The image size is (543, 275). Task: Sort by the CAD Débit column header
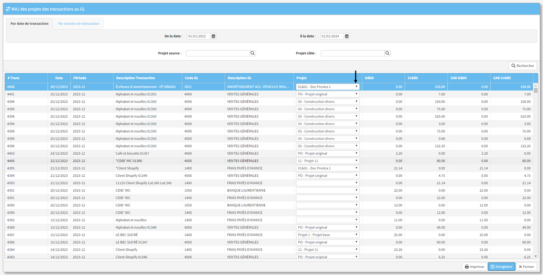[469, 78]
